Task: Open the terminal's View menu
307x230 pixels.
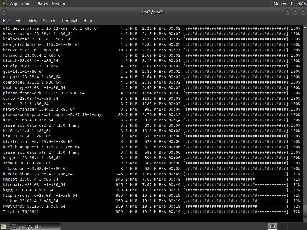Action: click(x=33, y=21)
